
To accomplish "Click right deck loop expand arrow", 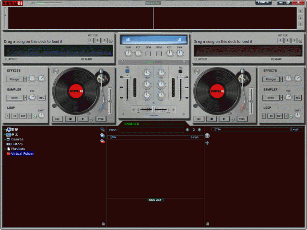I will coord(286,116).
